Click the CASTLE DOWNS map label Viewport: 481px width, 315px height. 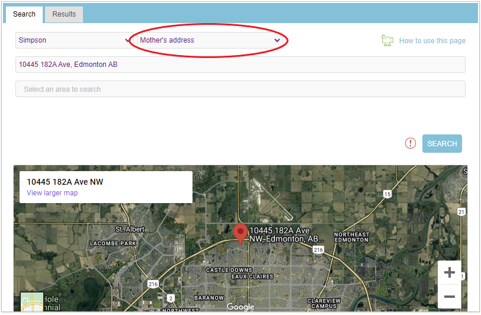click(229, 270)
